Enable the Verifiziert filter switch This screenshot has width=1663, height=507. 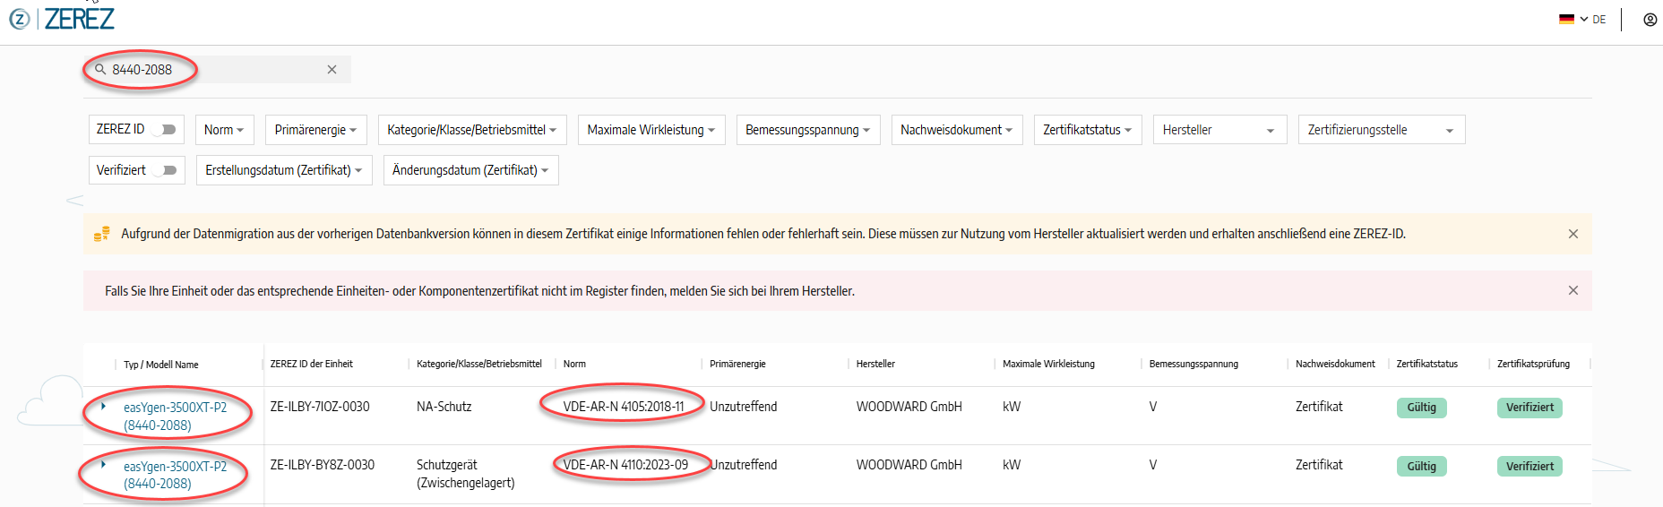click(x=164, y=170)
